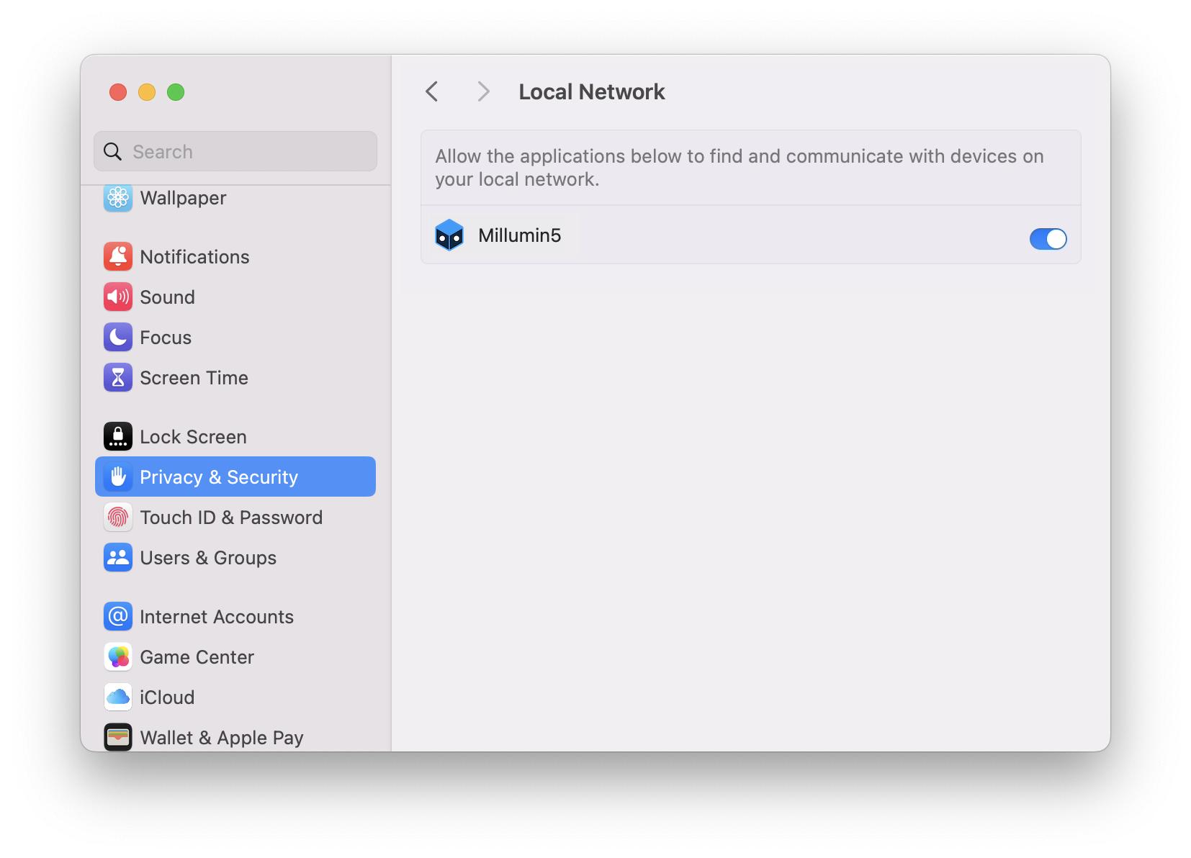The image size is (1191, 858).
Task: Open Wallet & Apple Pay settings
Action: (x=221, y=738)
